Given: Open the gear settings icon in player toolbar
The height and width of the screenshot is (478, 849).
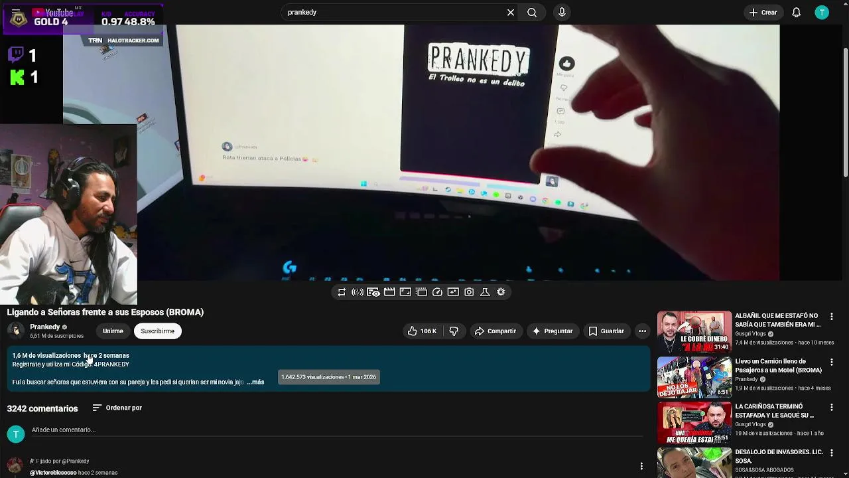Looking at the screenshot, I should (x=501, y=292).
